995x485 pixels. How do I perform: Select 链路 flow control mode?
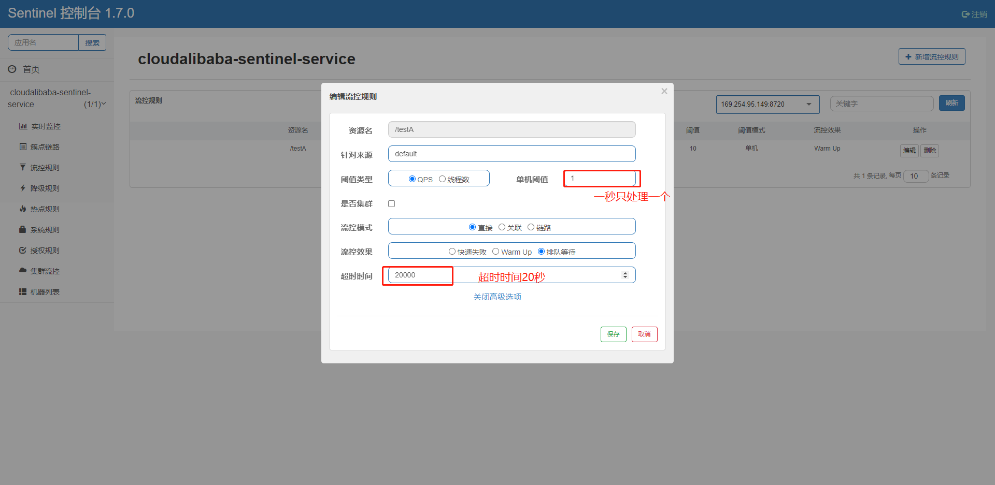pyautogui.click(x=531, y=227)
